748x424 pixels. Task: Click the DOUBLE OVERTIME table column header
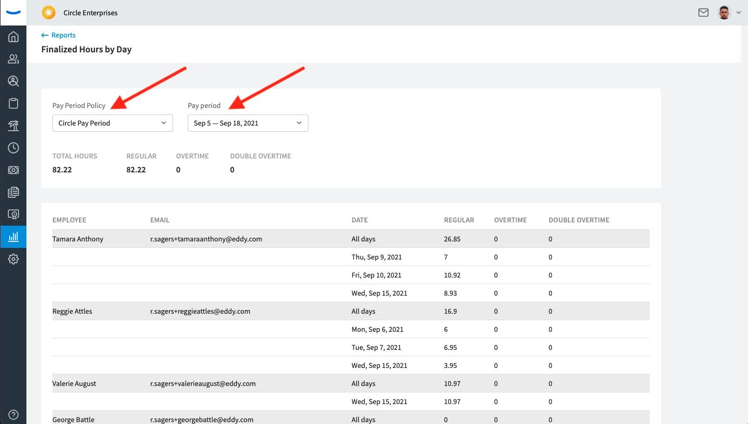[x=579, y=220]
